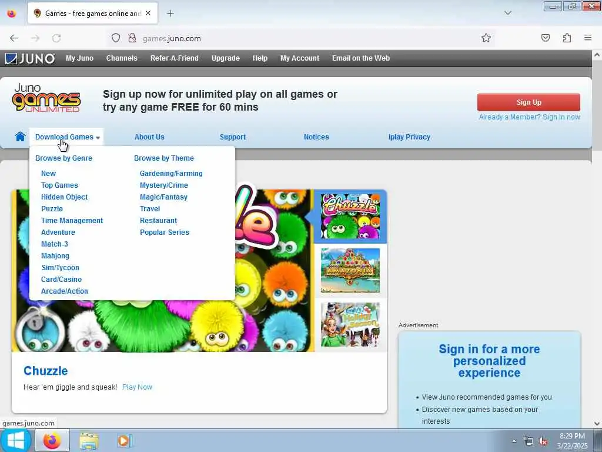Screen dimensions: 602x452
Task: Open My Account in the top bar
Action: click(x=300, y=58)
